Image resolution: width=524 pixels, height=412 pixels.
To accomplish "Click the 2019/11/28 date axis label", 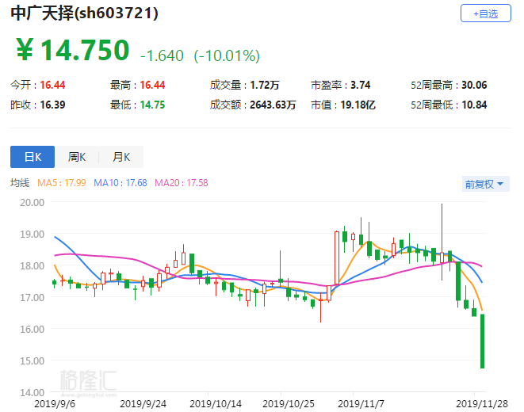I will click(x=482, y=403).
